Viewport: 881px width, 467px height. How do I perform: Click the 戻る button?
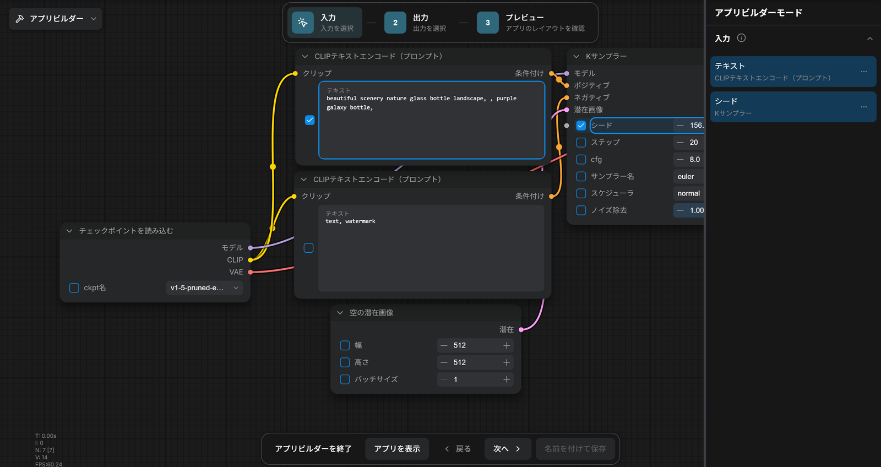point(458,449)
